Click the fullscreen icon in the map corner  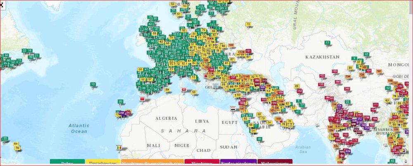pos(2,5)
